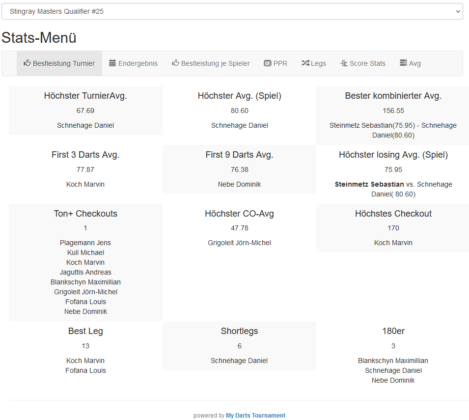Open the Score Stats tab
Screen dimensions: 469x420
[x=367, y=63]
